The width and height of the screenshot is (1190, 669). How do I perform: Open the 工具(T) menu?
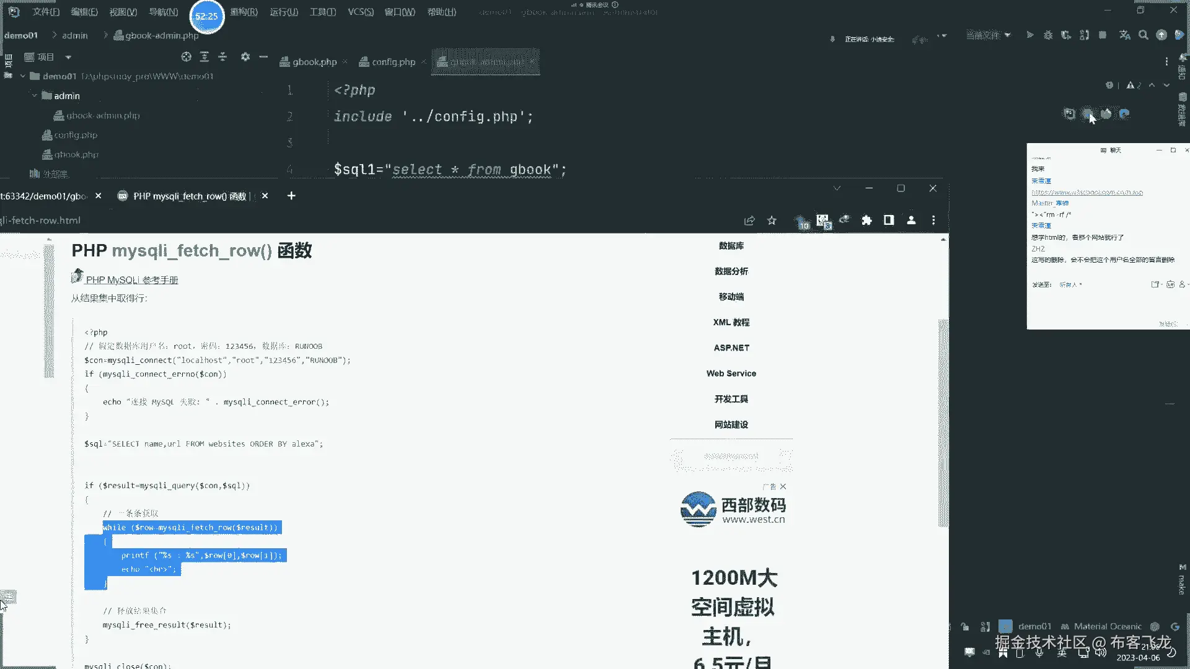[x=322, y=12]
